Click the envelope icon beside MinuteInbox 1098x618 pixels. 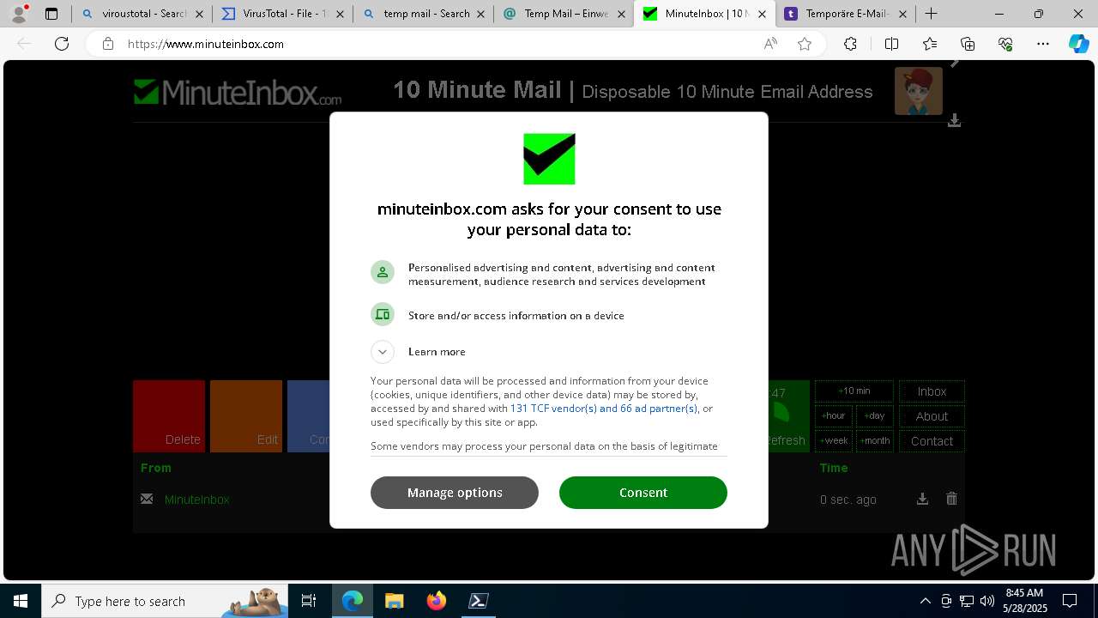pos(147,499)
